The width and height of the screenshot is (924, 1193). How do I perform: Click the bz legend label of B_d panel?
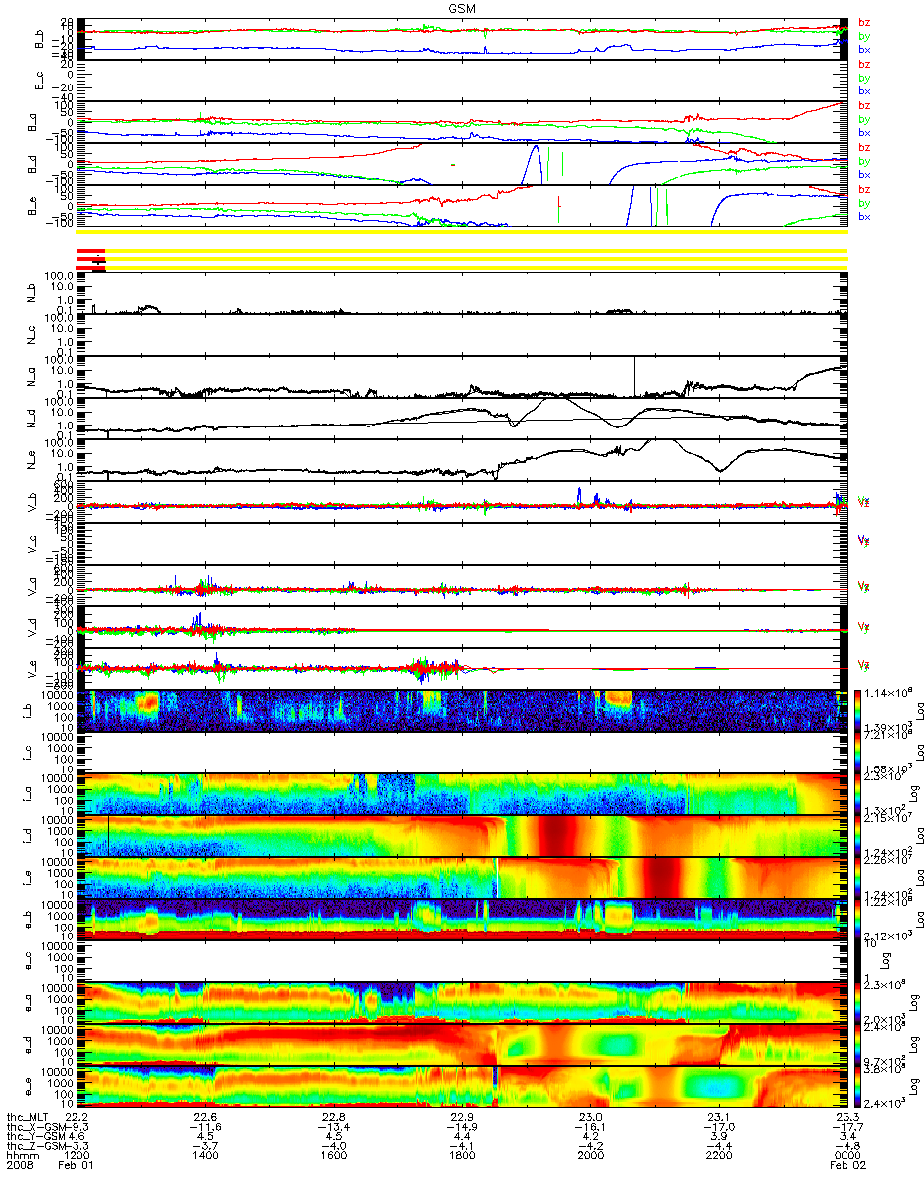coord(865,147)
